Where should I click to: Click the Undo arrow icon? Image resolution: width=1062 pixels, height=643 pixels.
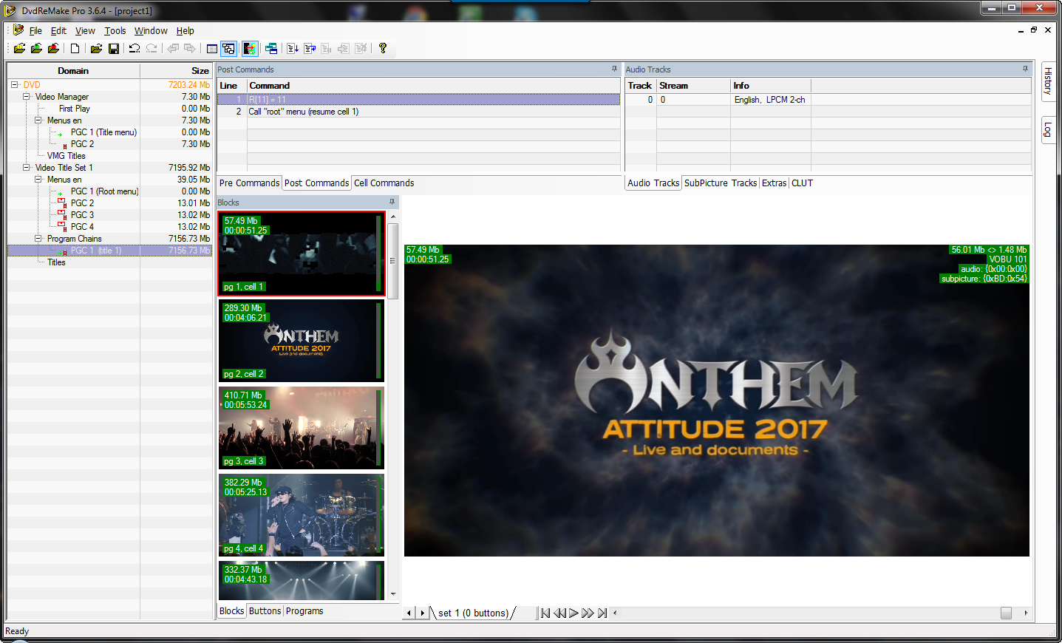coord(134,49)
